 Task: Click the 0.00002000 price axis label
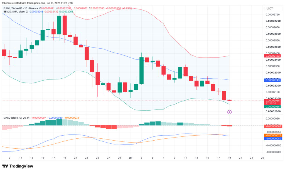click(273, 111)
